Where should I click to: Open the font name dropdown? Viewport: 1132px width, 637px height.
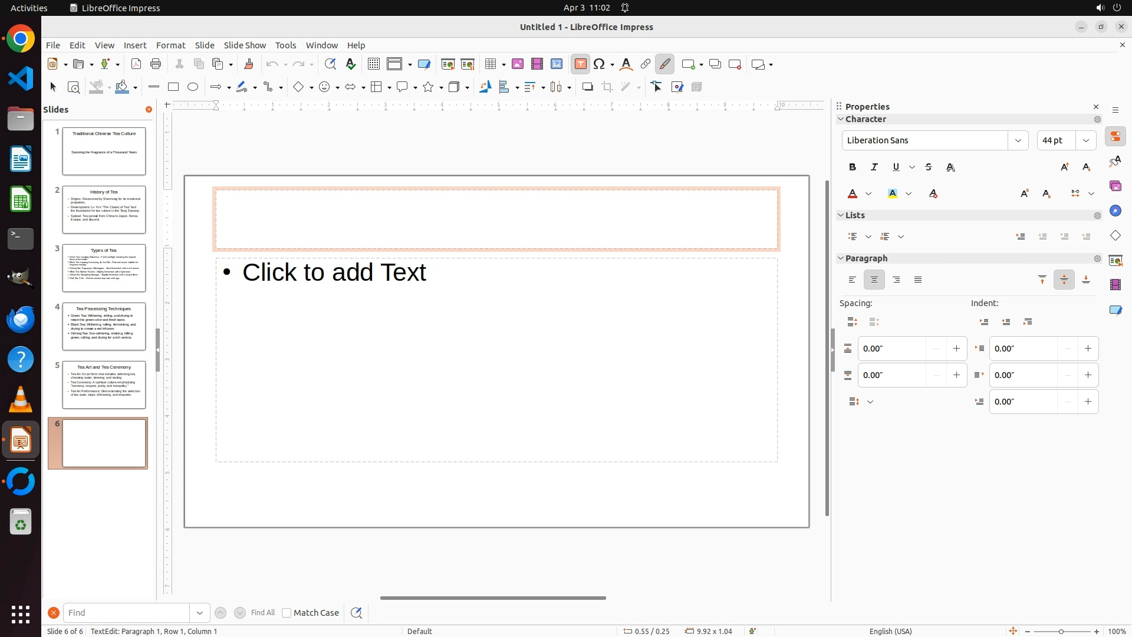point(1018,140)
